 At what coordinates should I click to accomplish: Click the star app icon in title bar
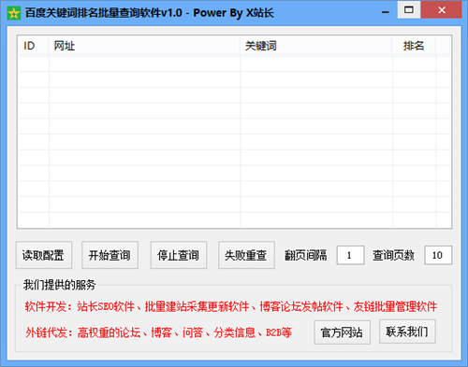(x=14, y=13)
